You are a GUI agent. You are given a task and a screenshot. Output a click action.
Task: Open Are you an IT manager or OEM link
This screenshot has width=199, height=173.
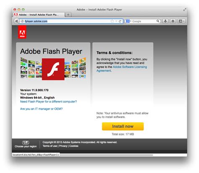click(41, 109)
